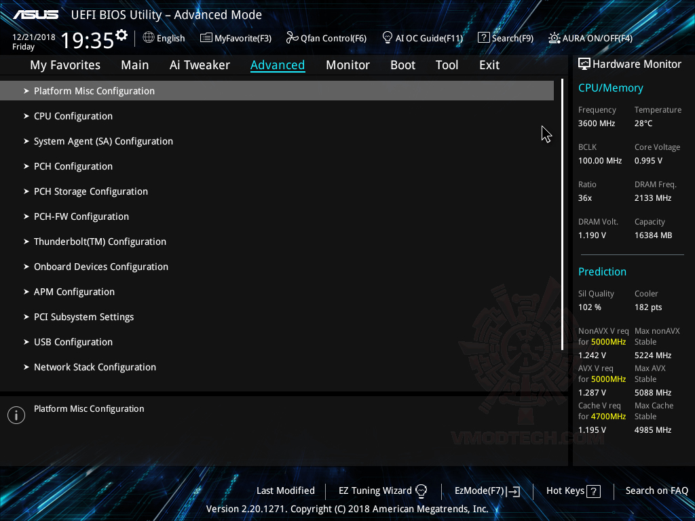695x521 pixels.
Task: Open Qfan Control(F6) label
Action: click(x=333, y=39)
